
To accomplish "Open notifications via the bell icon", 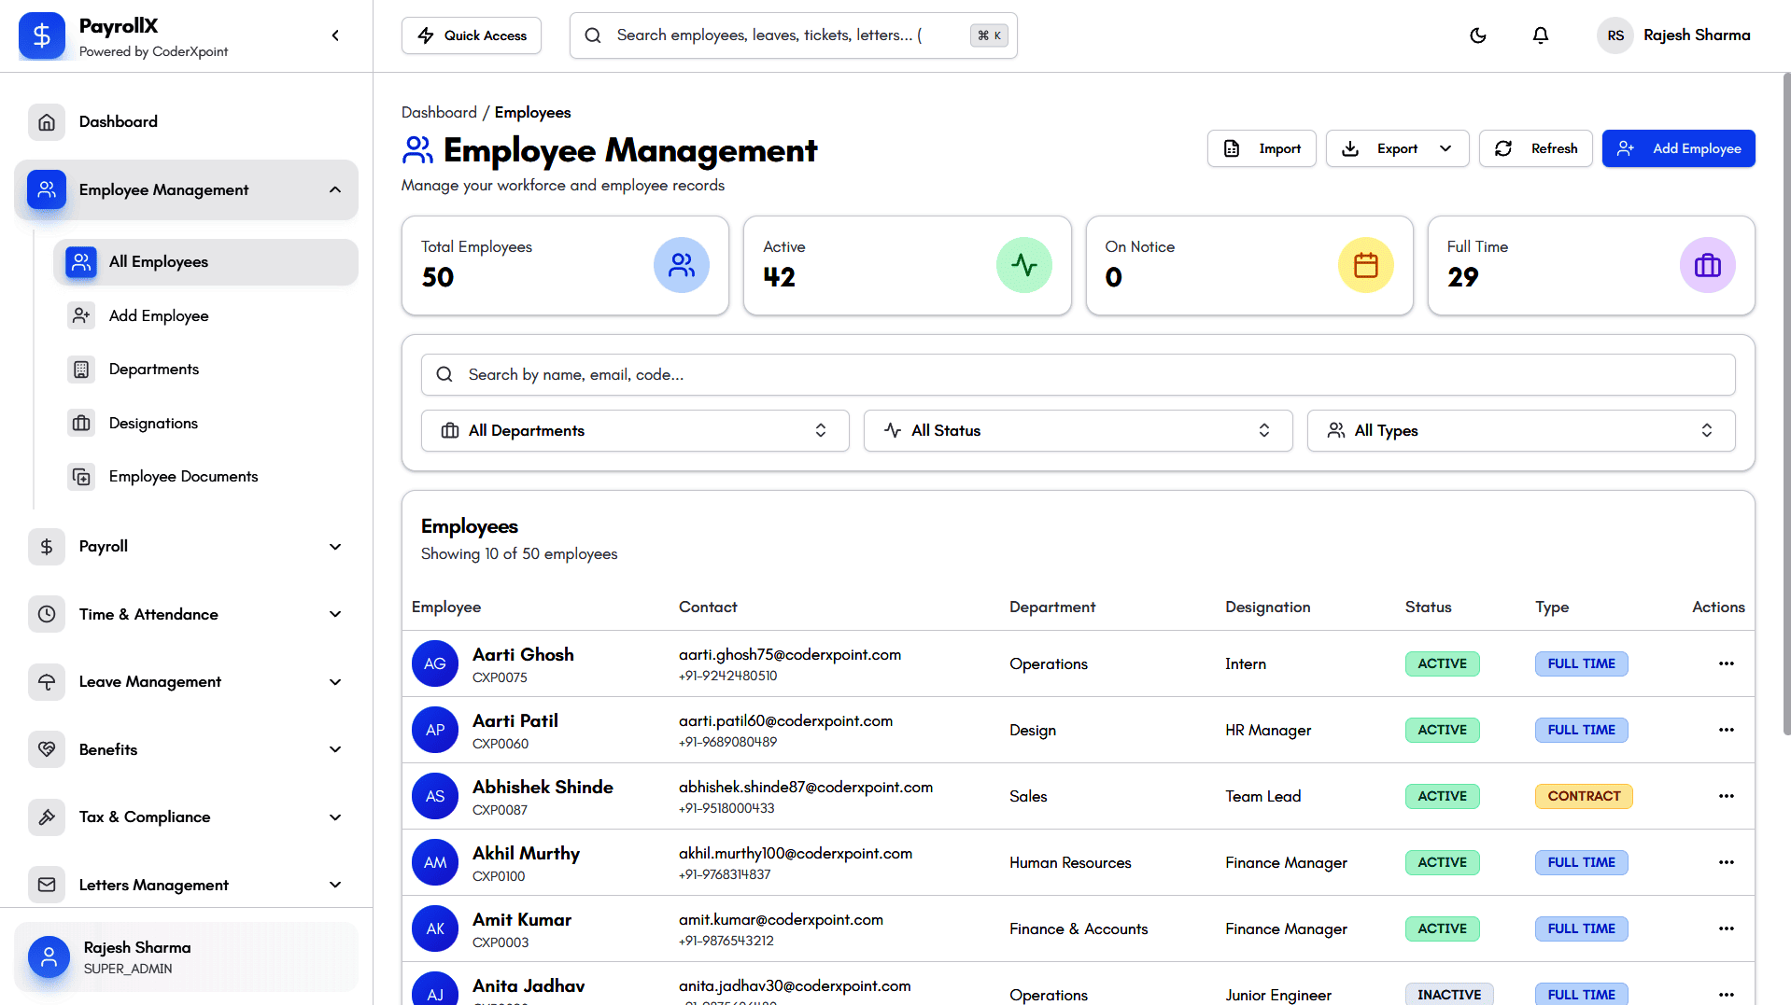I will tap(1540, 35).
